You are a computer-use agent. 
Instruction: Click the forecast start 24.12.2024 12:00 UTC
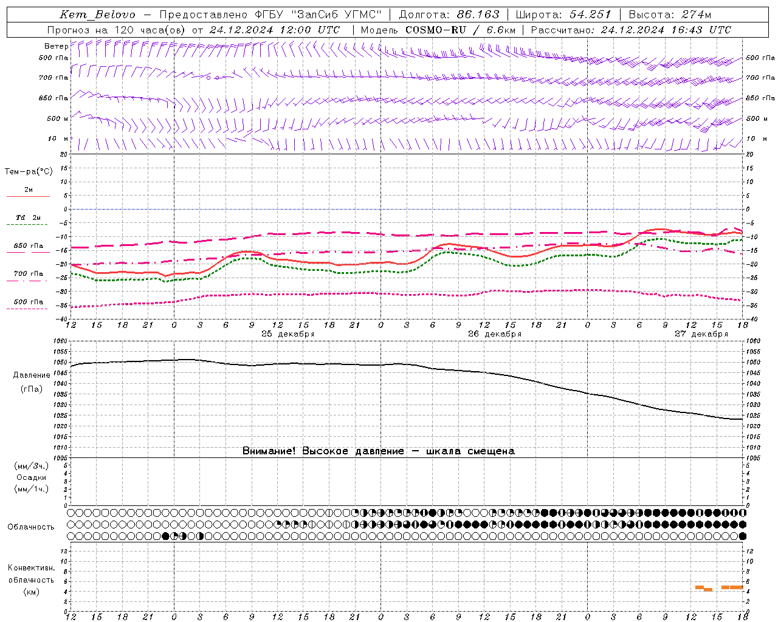point(275,30)
